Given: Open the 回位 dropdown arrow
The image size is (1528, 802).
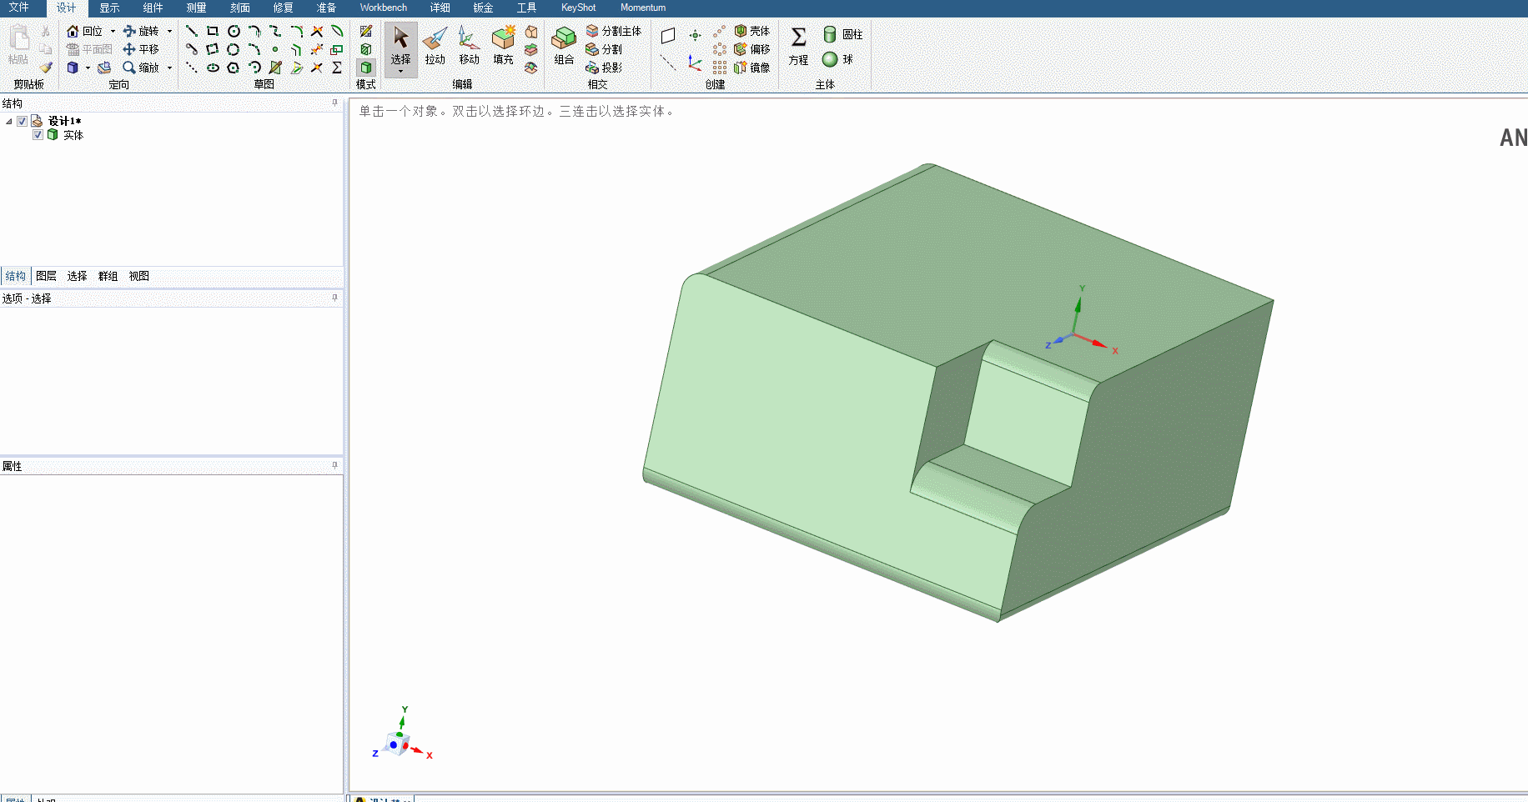Looking at the screenshot, I should tap(113, 32).
